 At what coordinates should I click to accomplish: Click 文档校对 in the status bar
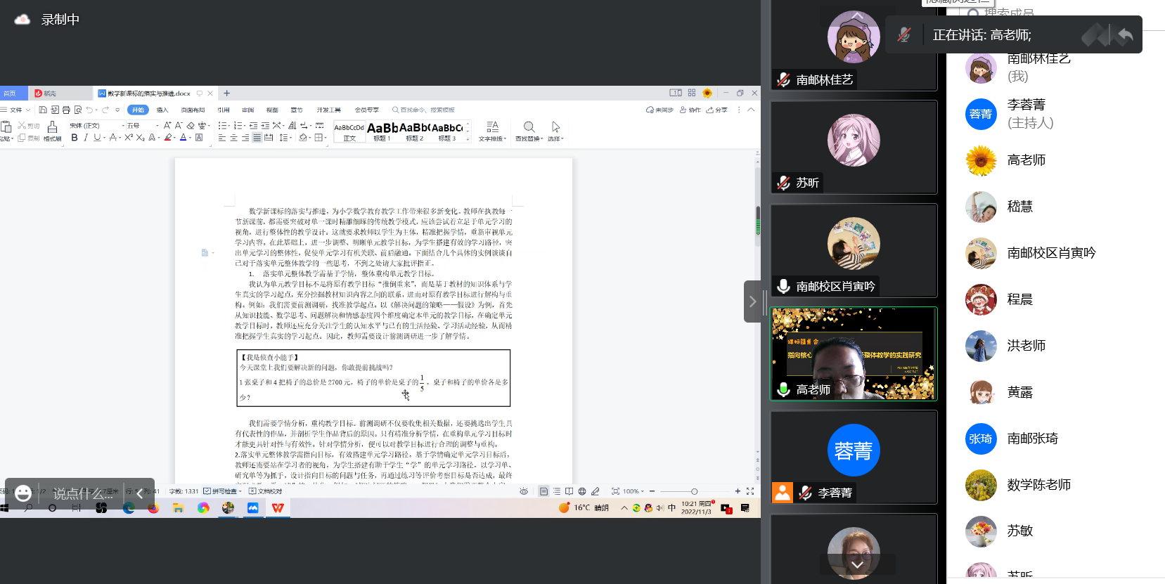[x=266, y=491]
